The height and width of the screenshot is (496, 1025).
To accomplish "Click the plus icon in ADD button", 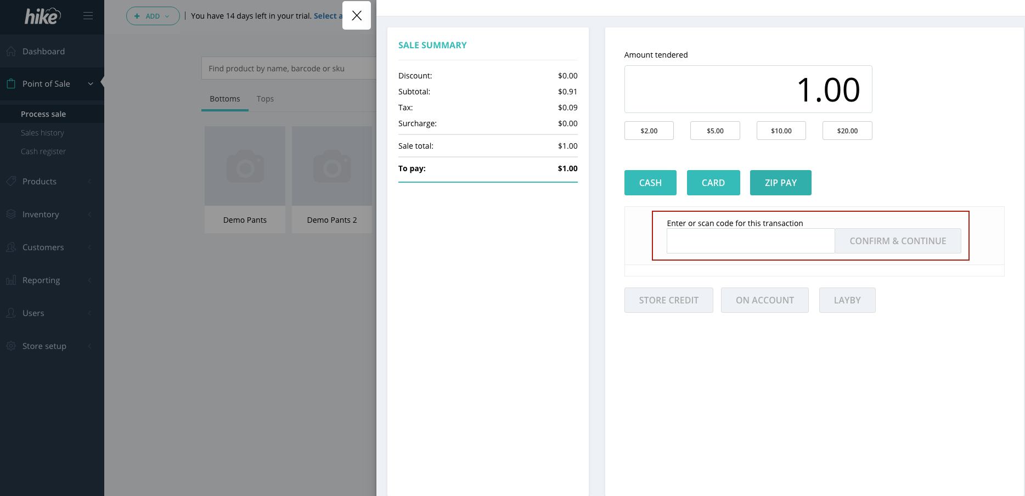I will point(137,16).
